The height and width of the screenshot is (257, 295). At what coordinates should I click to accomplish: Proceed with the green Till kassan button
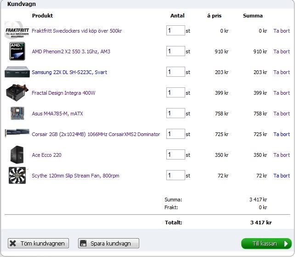click(266, 243)
